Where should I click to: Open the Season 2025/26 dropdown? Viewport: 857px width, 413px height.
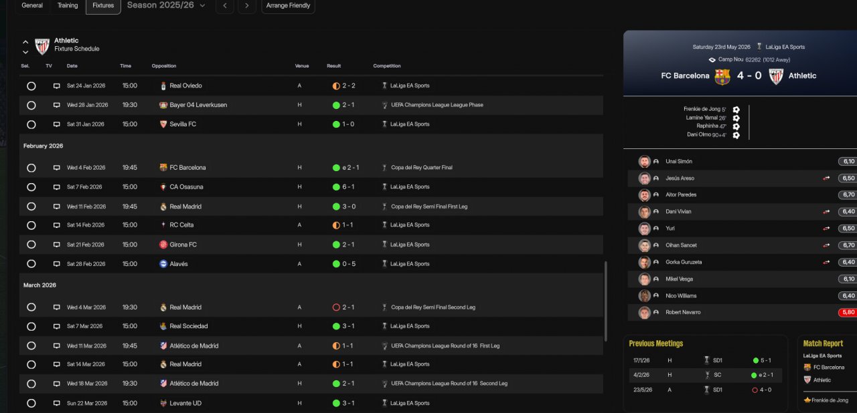(x=166, y=5)
